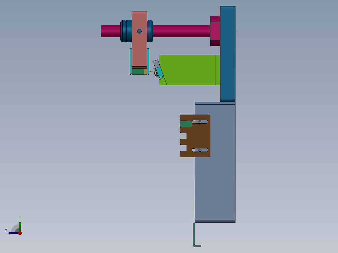This screenshot has width=338, height=253.
Task: Select the magenta flange on the blue plate
Action: (x=215, y=31)
